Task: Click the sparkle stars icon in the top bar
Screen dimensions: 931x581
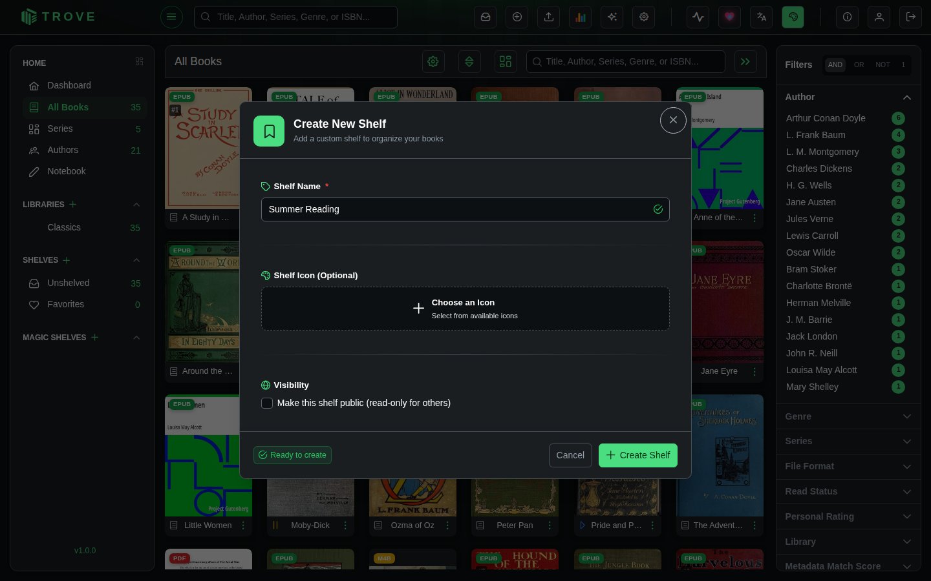Action: (x=612, y=17)
